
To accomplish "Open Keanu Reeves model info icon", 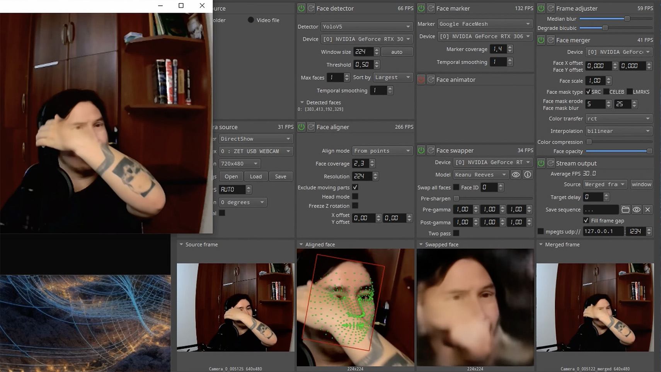I will (527, 174).
